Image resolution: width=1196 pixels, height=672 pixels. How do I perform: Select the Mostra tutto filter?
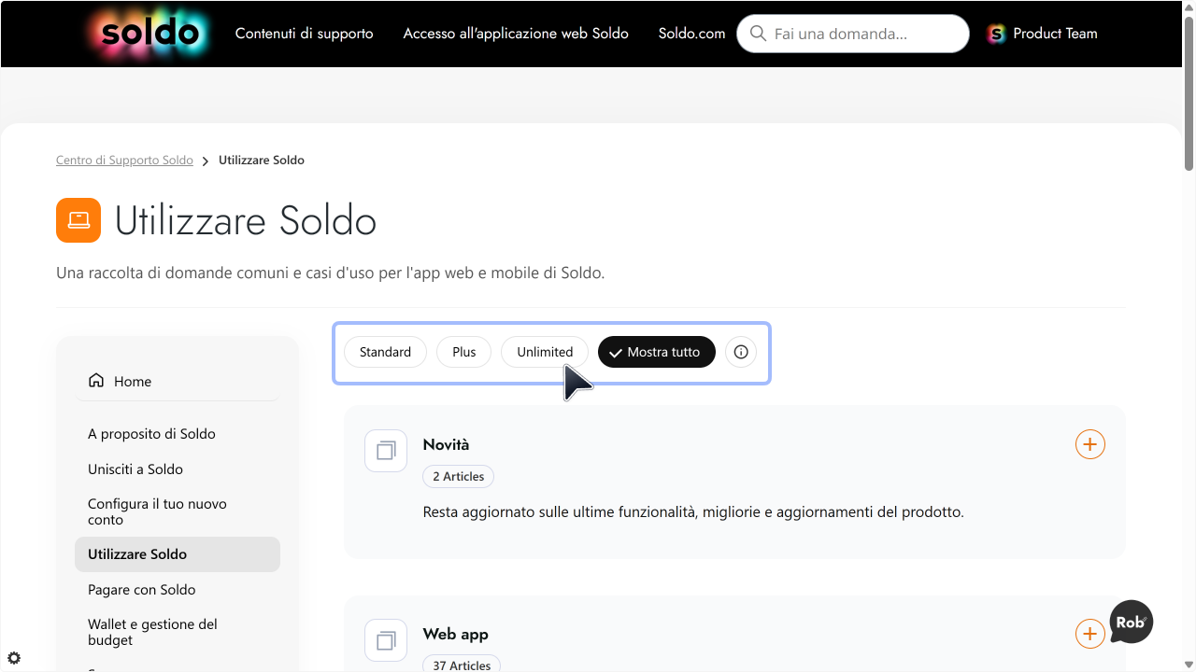tap(656, 352)
